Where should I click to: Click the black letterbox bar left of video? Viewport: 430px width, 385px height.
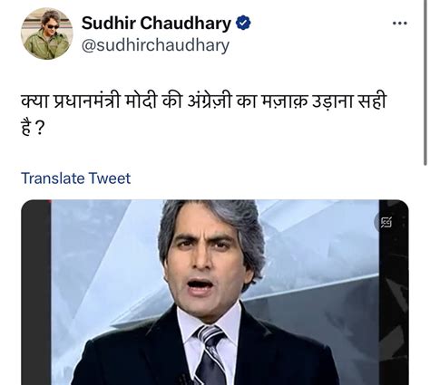click(x=36, y=293)
